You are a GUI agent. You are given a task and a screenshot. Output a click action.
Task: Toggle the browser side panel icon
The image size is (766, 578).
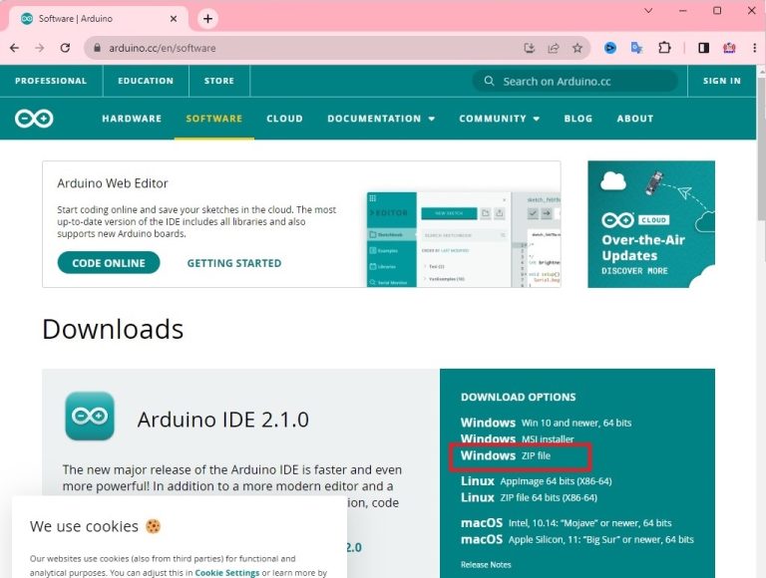pos(703,48)
